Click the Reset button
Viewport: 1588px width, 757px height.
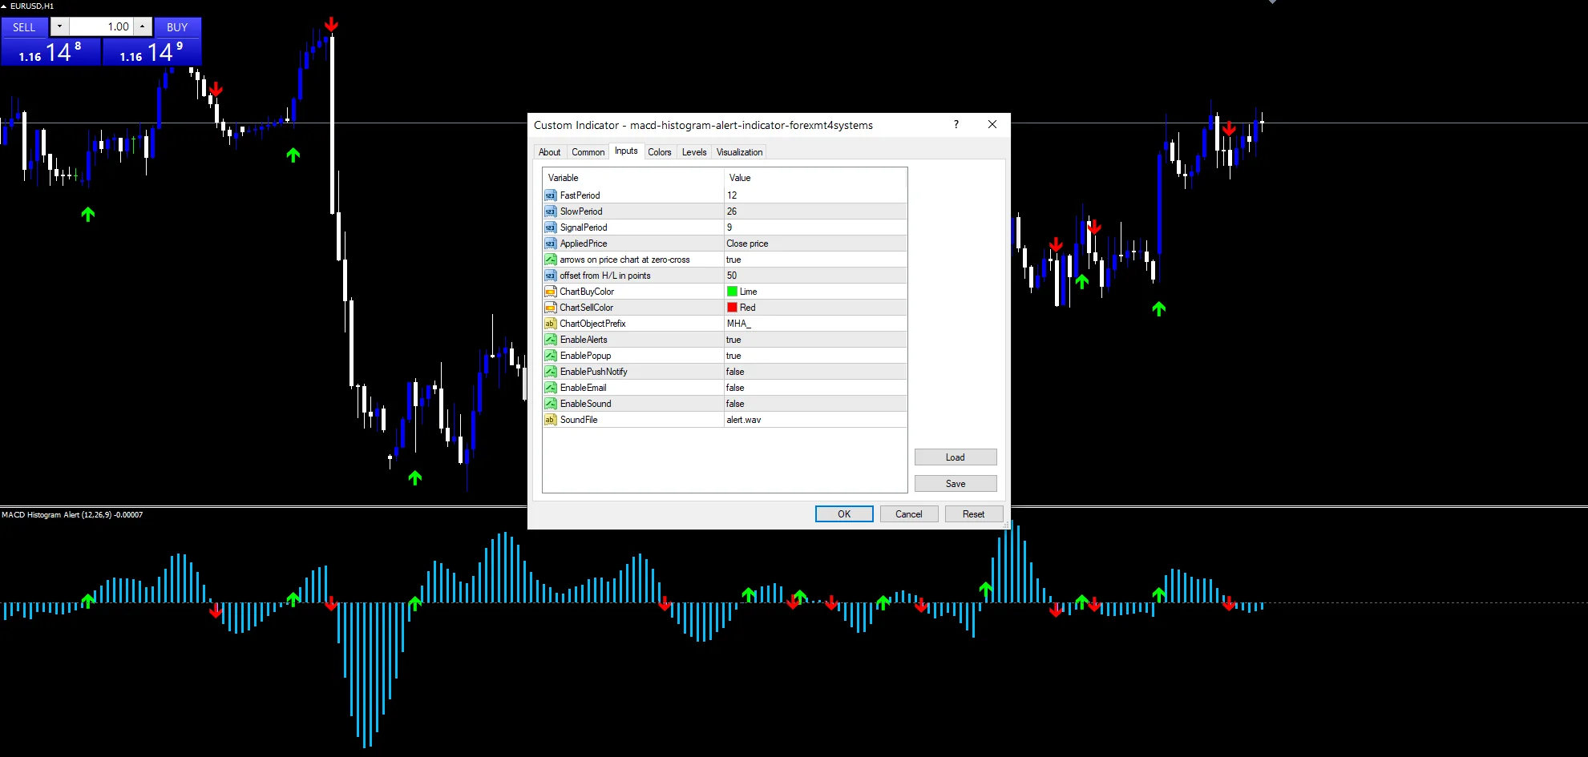974,514
